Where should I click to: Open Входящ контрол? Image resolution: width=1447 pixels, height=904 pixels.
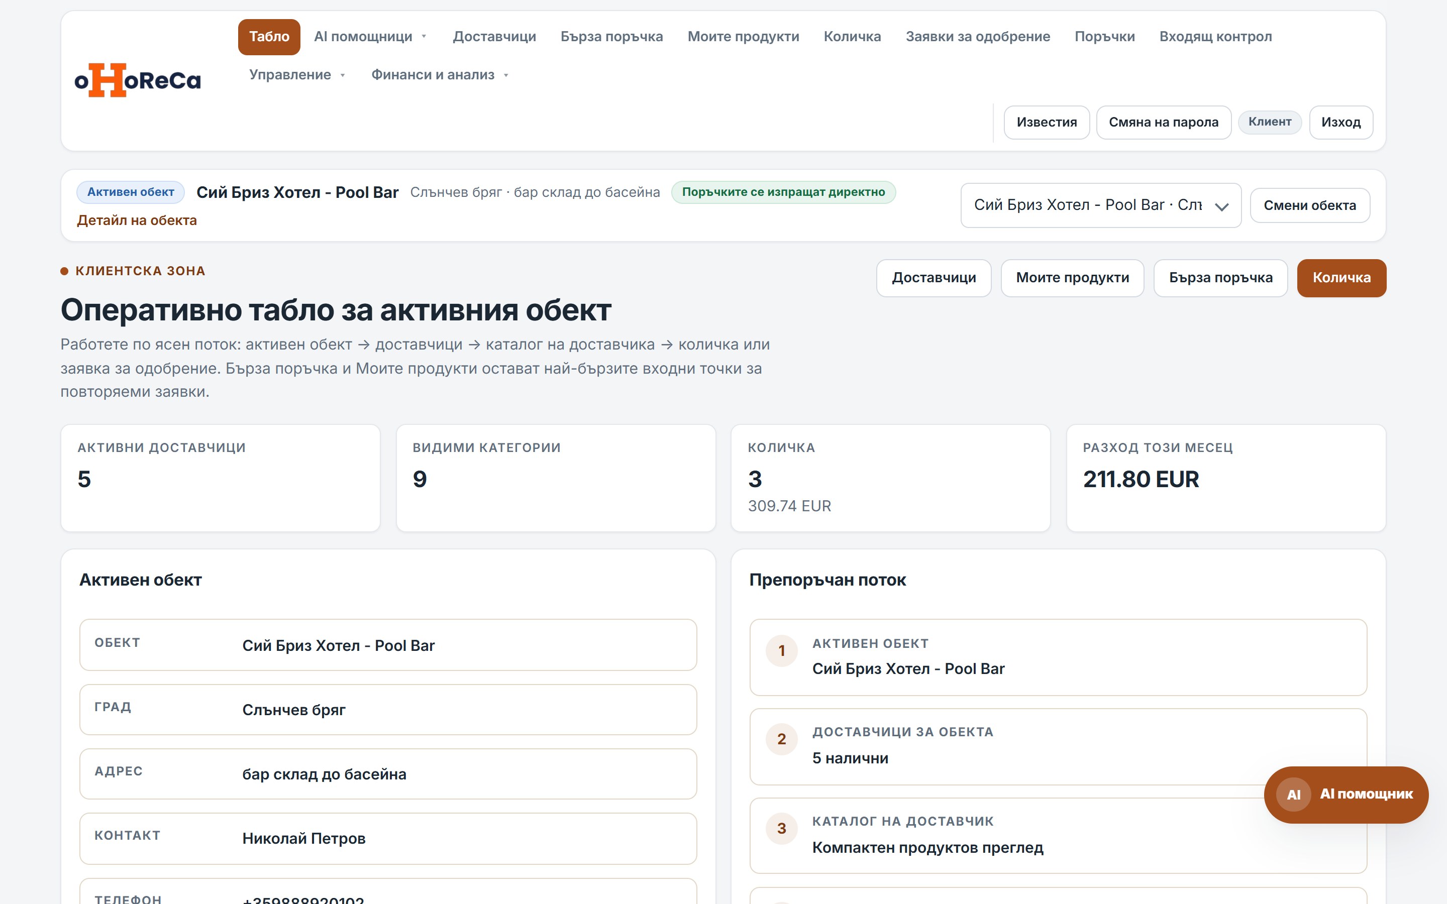1215,37
